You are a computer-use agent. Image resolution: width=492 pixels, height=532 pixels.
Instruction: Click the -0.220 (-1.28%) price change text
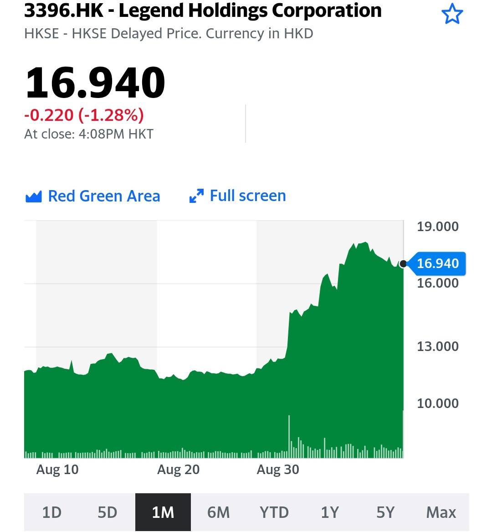pyautogui.click(x=84, y=115)
